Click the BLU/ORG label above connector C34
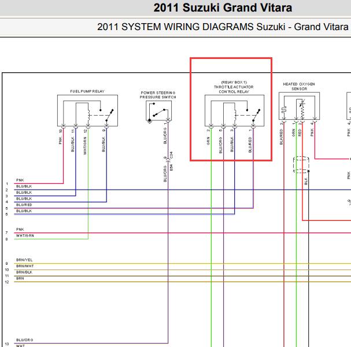The width and height of the screenshot is (351, 347). (x=165, y=136)
